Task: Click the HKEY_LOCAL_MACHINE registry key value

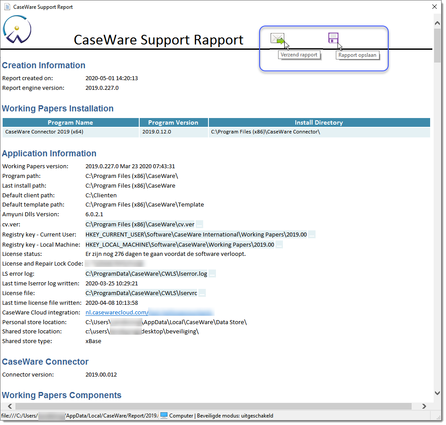Action: (x=180, y=245)
